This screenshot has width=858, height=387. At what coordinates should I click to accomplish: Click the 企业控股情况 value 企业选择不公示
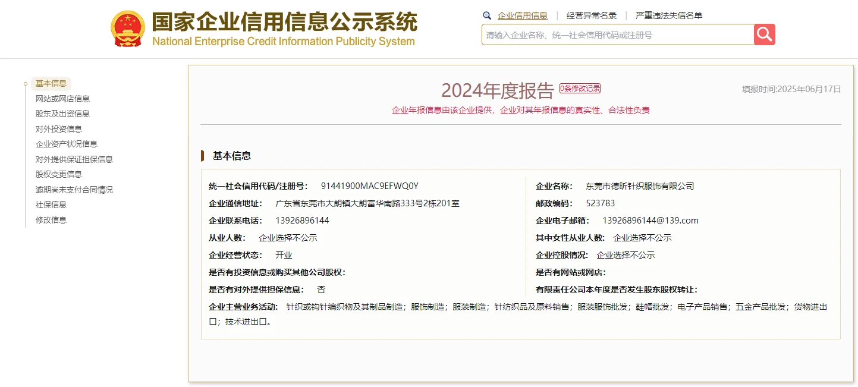coord(626,255)
